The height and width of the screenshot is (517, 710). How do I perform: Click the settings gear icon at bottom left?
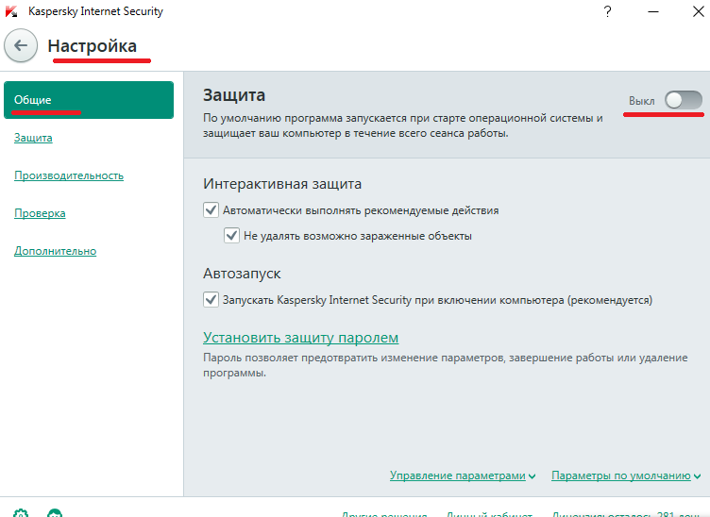click(21, 513)
